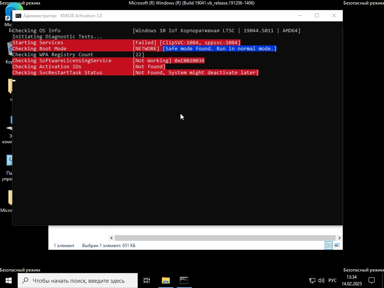Viewport: 384px width, 288px height.
Task: Click the '[NETWORK]' boot mode value
Action: tap(146, 49)
